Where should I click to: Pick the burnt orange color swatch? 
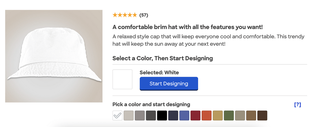tap(207, 115)
